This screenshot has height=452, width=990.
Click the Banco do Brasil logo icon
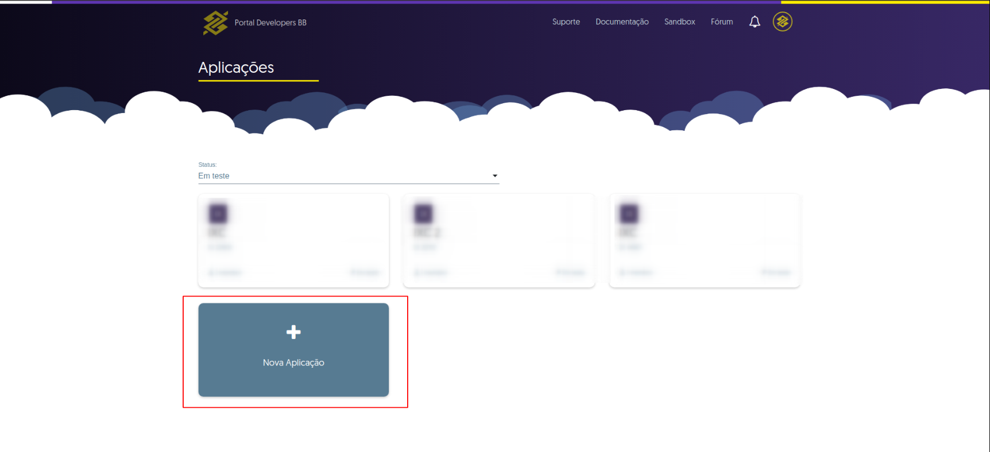point(215,23)
